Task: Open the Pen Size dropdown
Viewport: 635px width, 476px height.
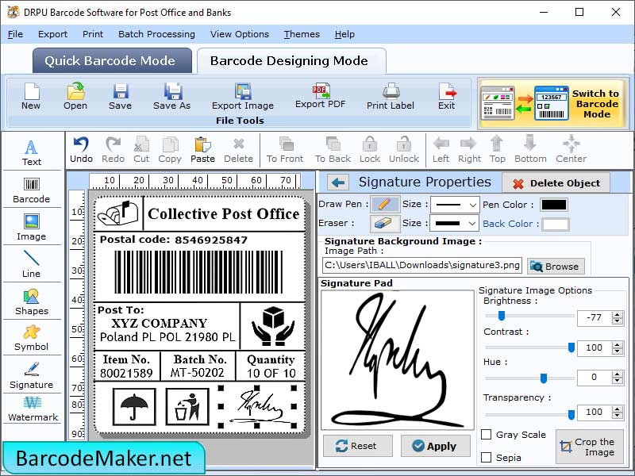Action: pyautogui.click(x=455, y=205)
